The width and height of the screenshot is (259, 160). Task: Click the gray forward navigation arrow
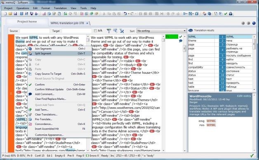point(248,23)
